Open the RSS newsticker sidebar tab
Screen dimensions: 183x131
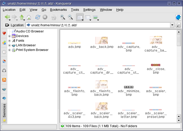click(x=4, y=80)
